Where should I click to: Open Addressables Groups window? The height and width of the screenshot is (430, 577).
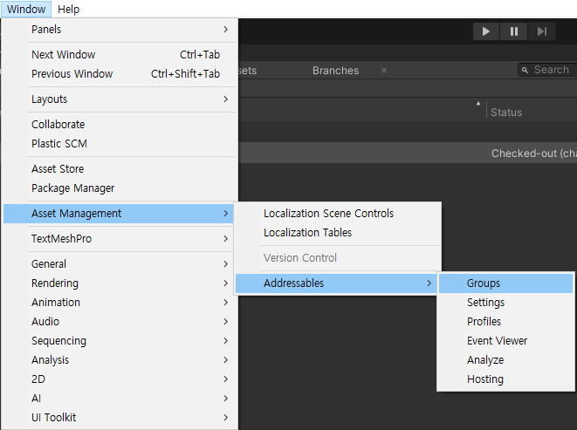click(505, 283)
